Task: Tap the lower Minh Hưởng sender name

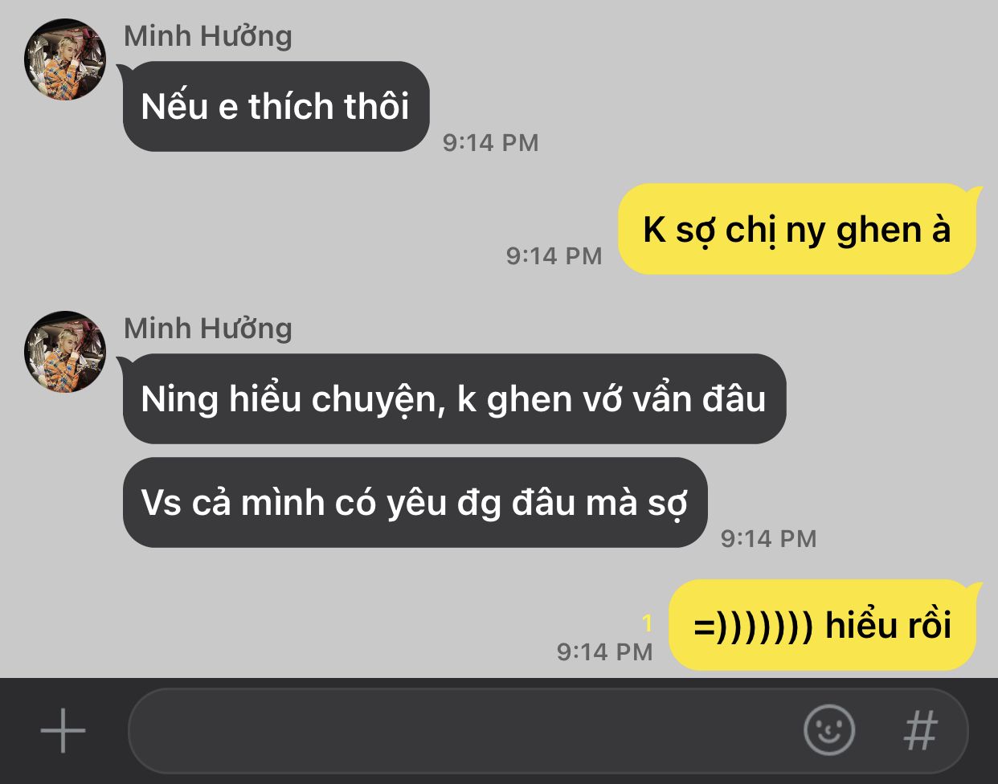Action: pos(207,329)
